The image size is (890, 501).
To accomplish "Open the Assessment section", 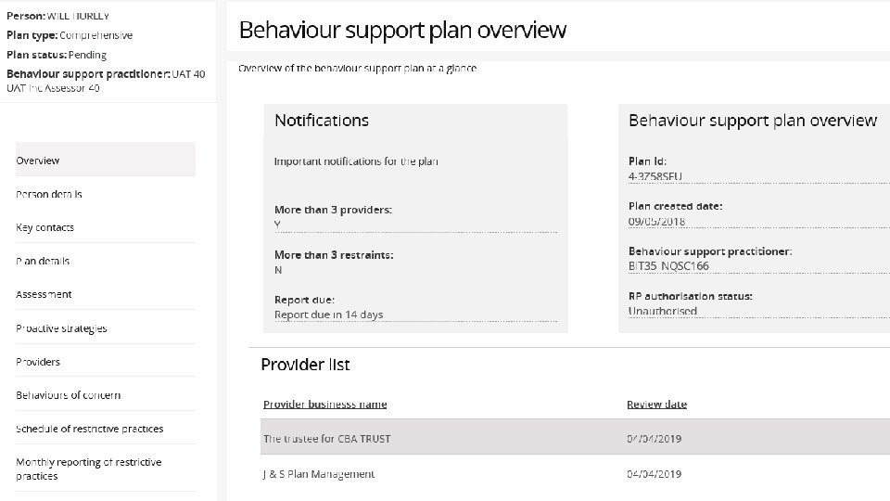I will point(44,294).
